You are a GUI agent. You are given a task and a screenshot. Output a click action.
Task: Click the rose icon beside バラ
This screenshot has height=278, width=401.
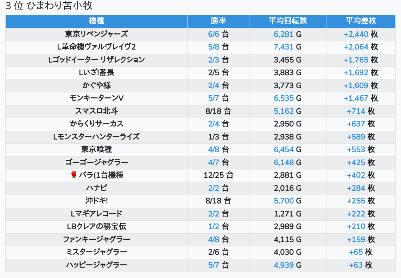[74, 175]
